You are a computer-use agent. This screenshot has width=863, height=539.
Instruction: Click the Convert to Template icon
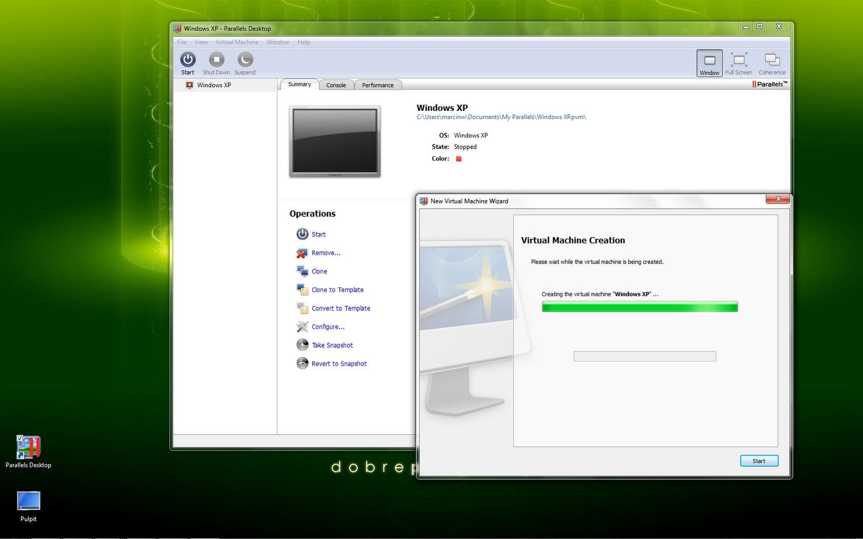click(x=302, y=308)
